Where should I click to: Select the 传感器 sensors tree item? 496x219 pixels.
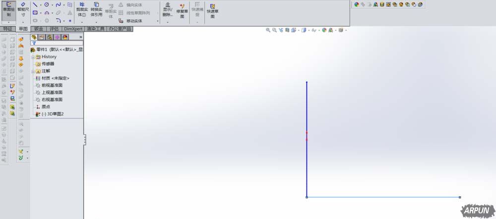click(45, 64)
